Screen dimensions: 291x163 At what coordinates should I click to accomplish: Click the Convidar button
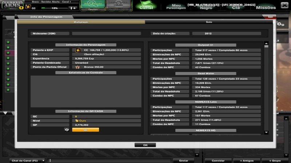218,160
